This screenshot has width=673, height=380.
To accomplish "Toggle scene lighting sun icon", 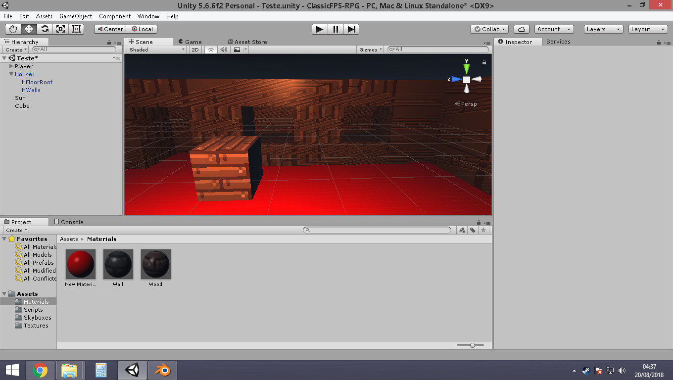I will (x=211, y=49).
